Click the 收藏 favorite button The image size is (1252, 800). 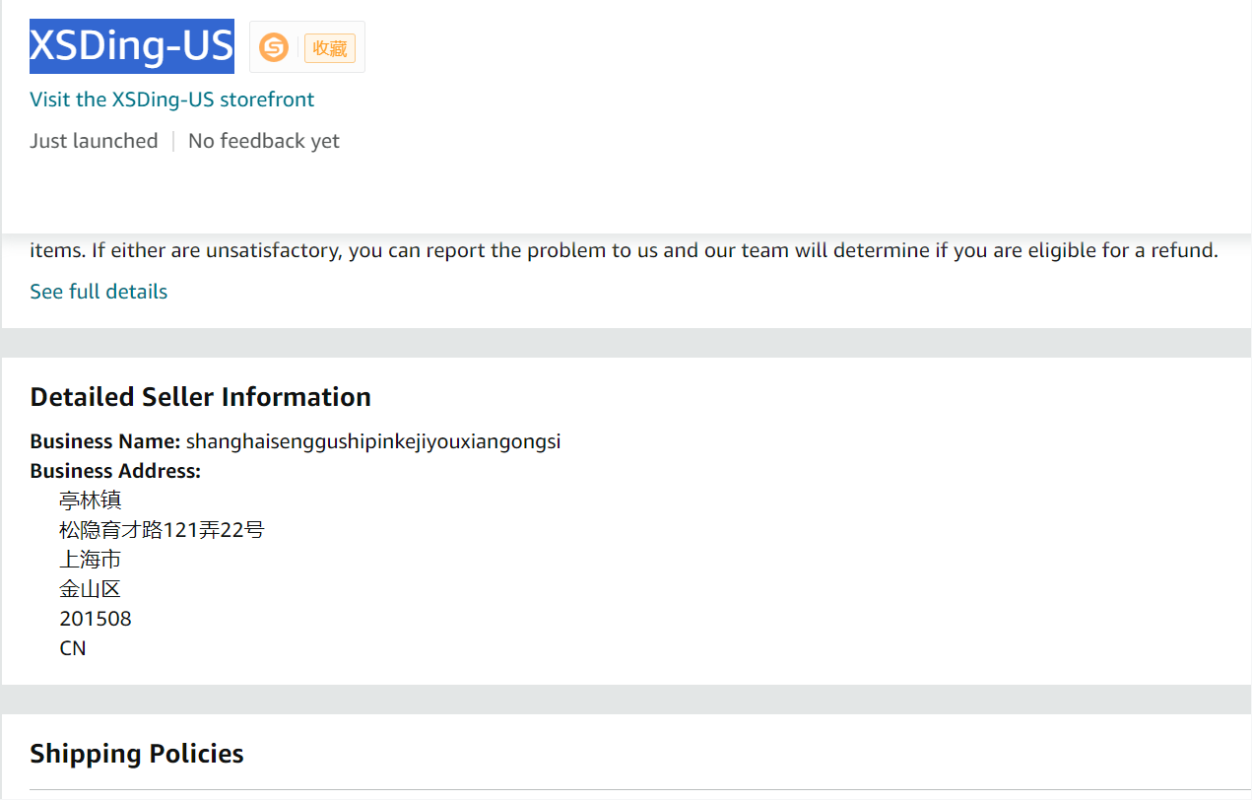(329, 48)
